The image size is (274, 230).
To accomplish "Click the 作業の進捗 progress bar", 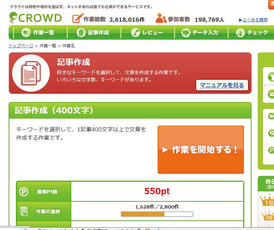I will [x=157, y=214].
